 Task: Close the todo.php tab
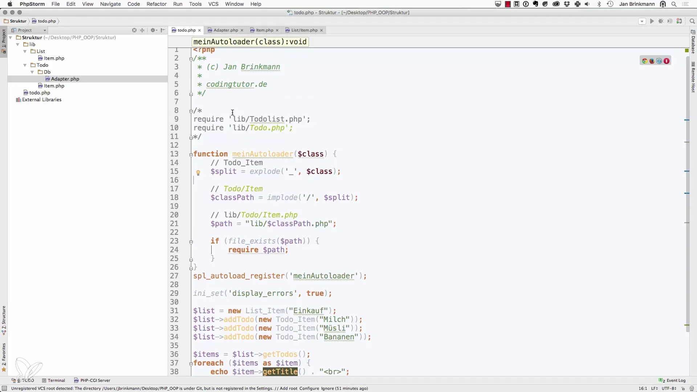click(199, 30)
